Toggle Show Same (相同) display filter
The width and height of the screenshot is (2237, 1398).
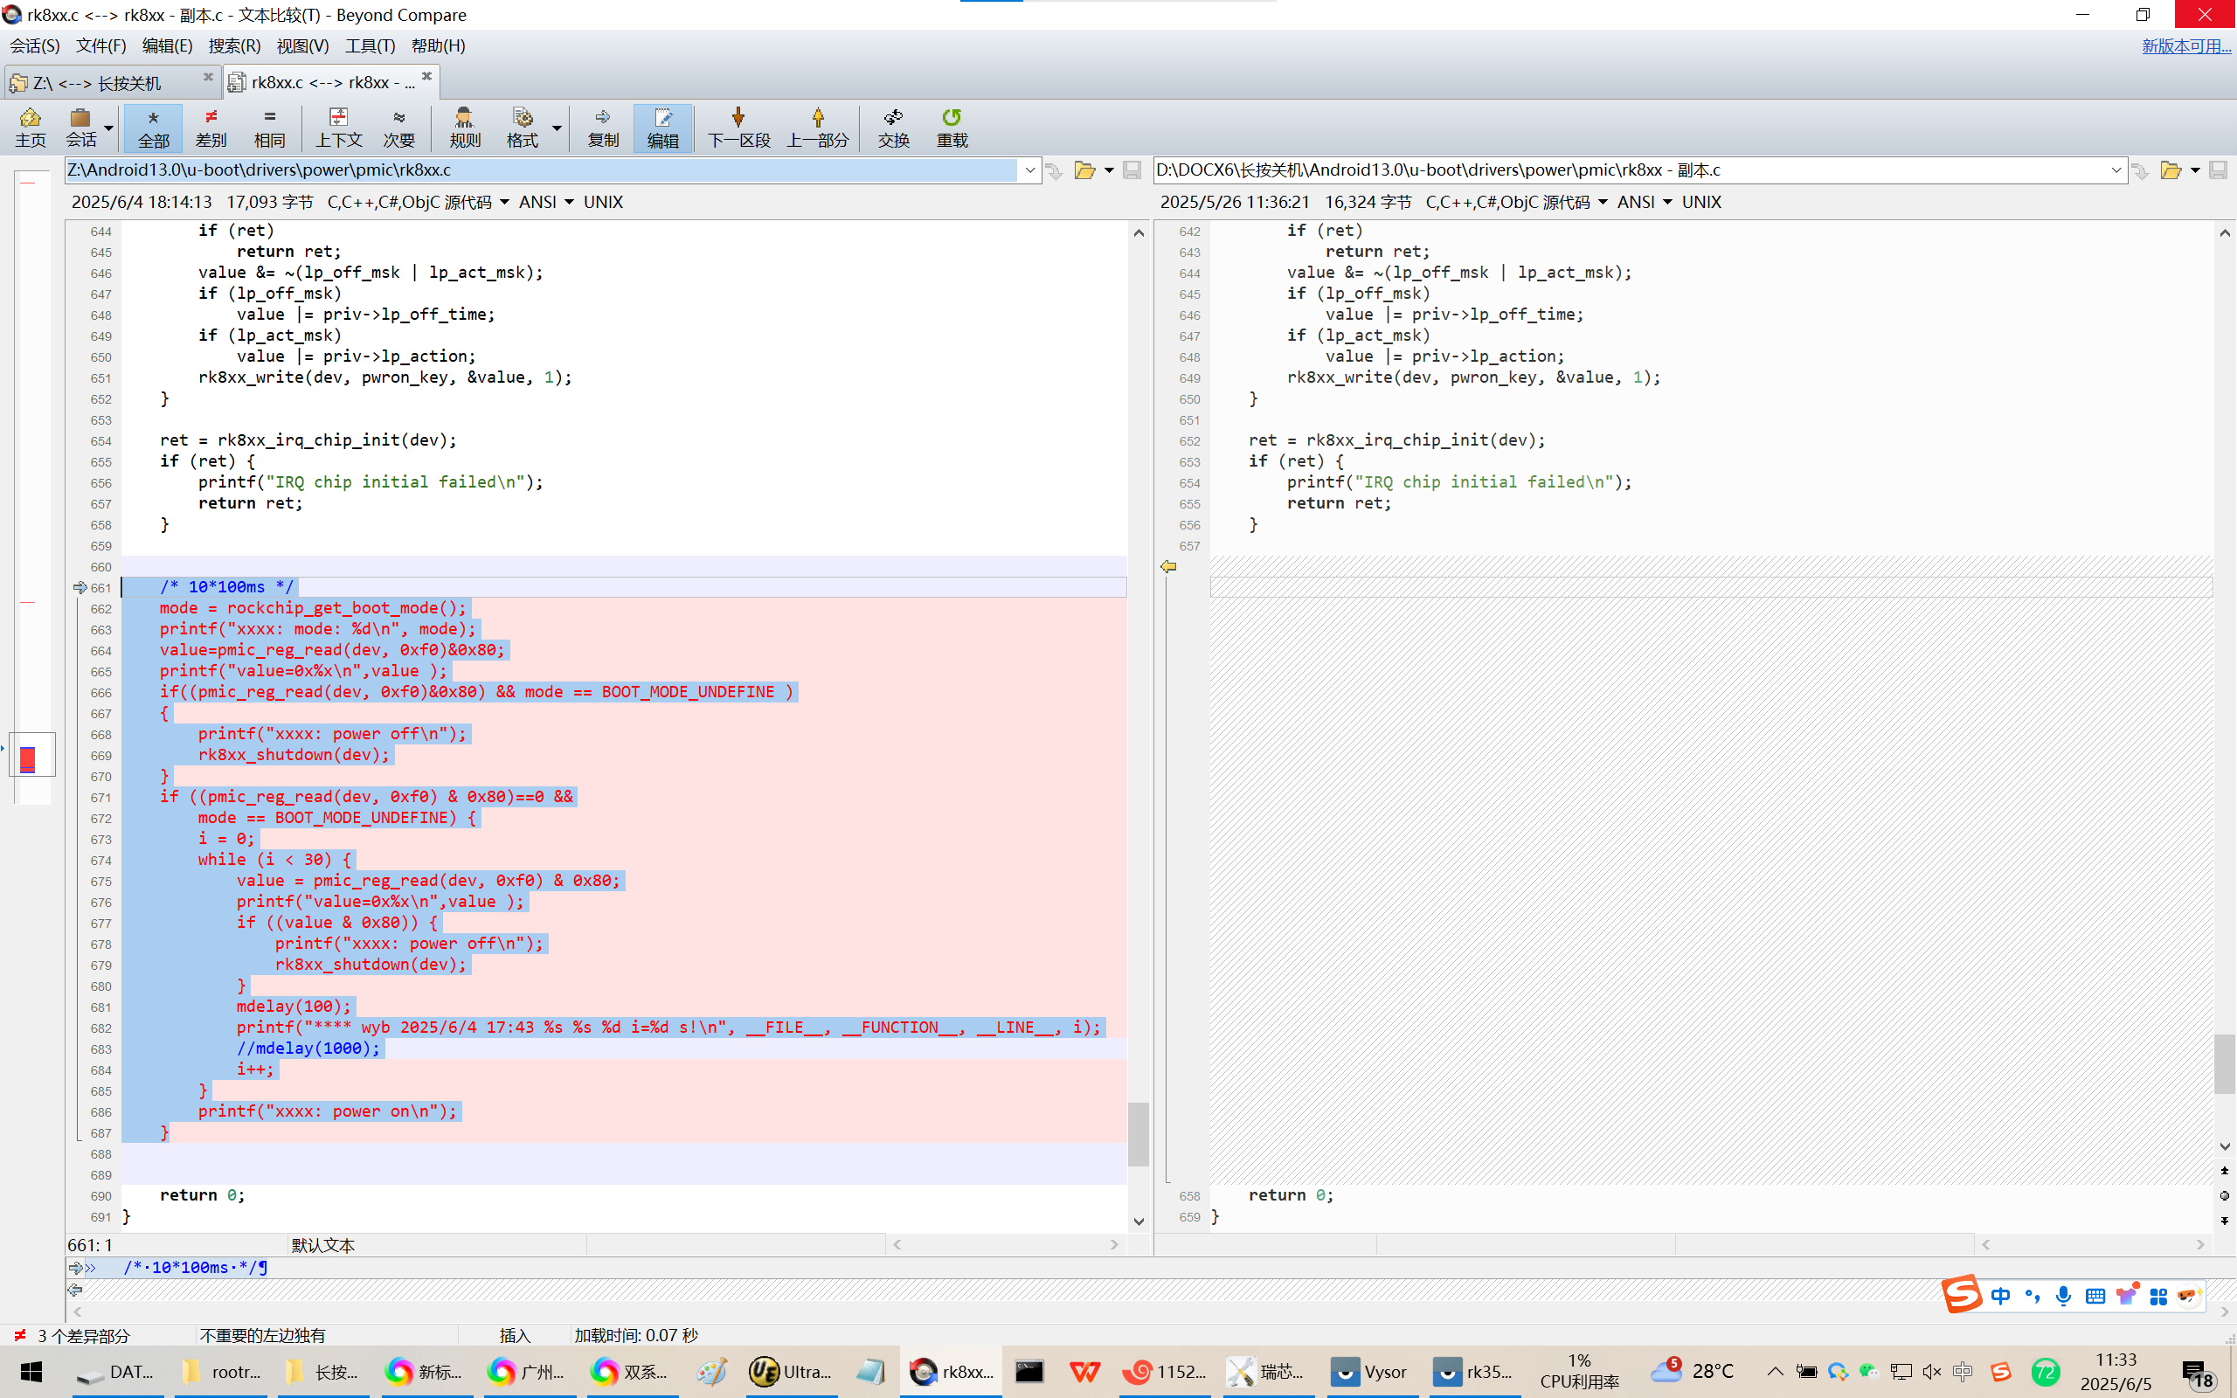(269, 127)
